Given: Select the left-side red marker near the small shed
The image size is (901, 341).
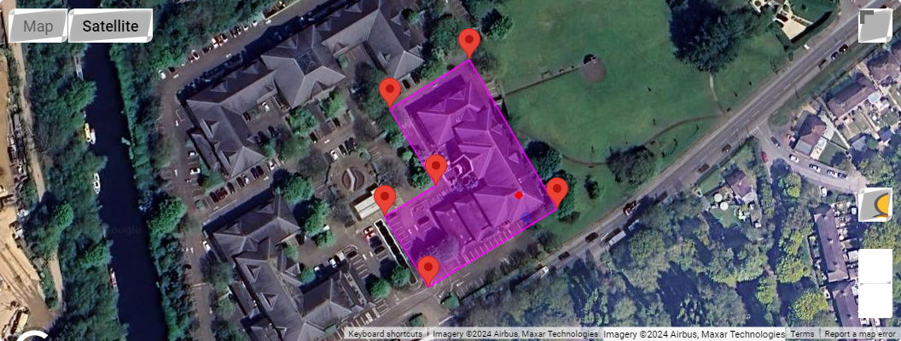Looking at the screenshot, I should pos(385,200).
